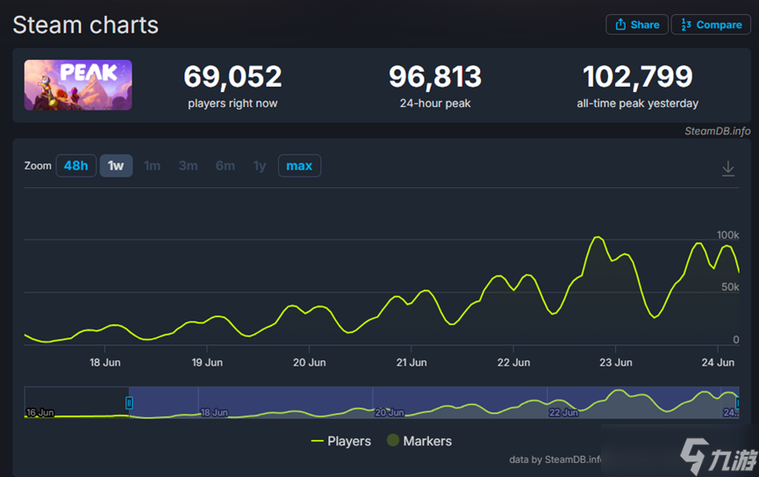Click the 69,052 players right now stat
The height and width of the screenshot is (477, 759).
(233, 77)
